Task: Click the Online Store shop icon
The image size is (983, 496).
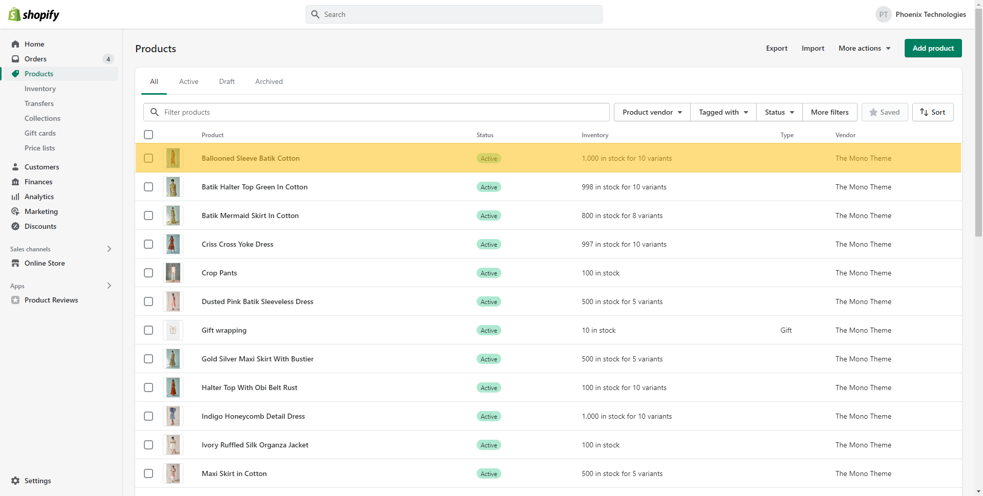Action: tap(15, 263)
